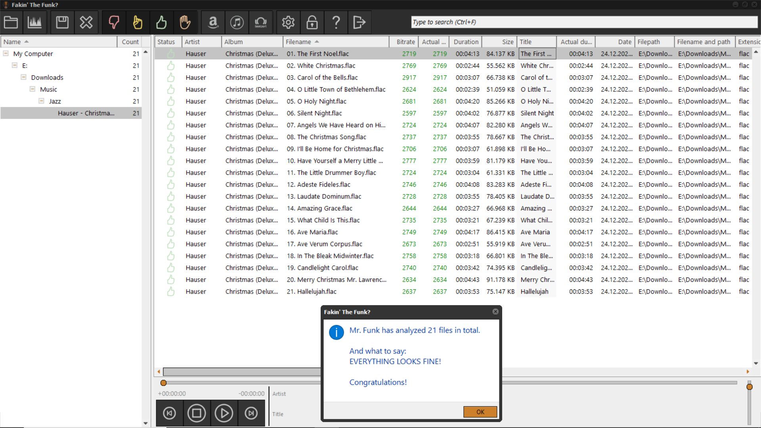The image size is (761, 428).
Task: Close the Fakin' The Funk dialog
Action: (x=495, y=312)
